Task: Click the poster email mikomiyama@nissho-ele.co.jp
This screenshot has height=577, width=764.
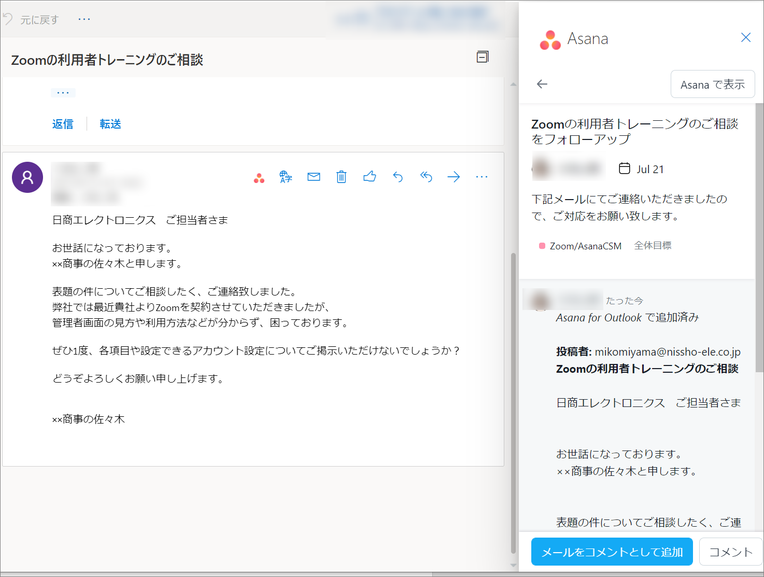Action: coord(668,351)
